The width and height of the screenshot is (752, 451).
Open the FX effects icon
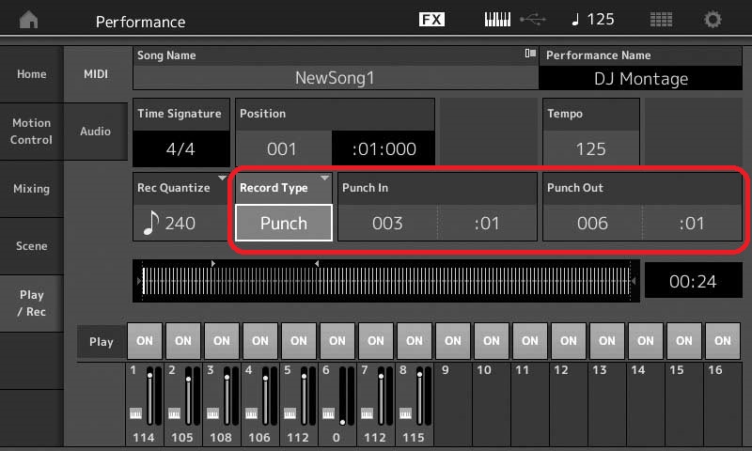point(431,20)
